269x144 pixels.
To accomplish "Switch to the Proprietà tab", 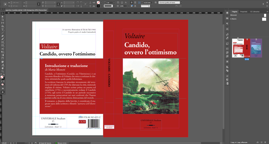I will 244,12.
